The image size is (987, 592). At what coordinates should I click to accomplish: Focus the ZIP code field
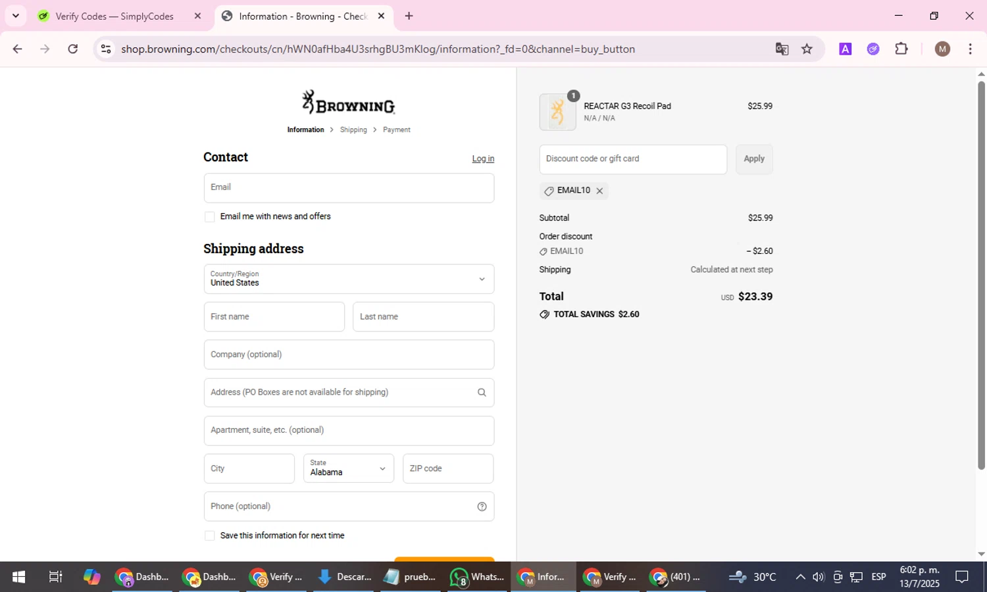(448, 468)
